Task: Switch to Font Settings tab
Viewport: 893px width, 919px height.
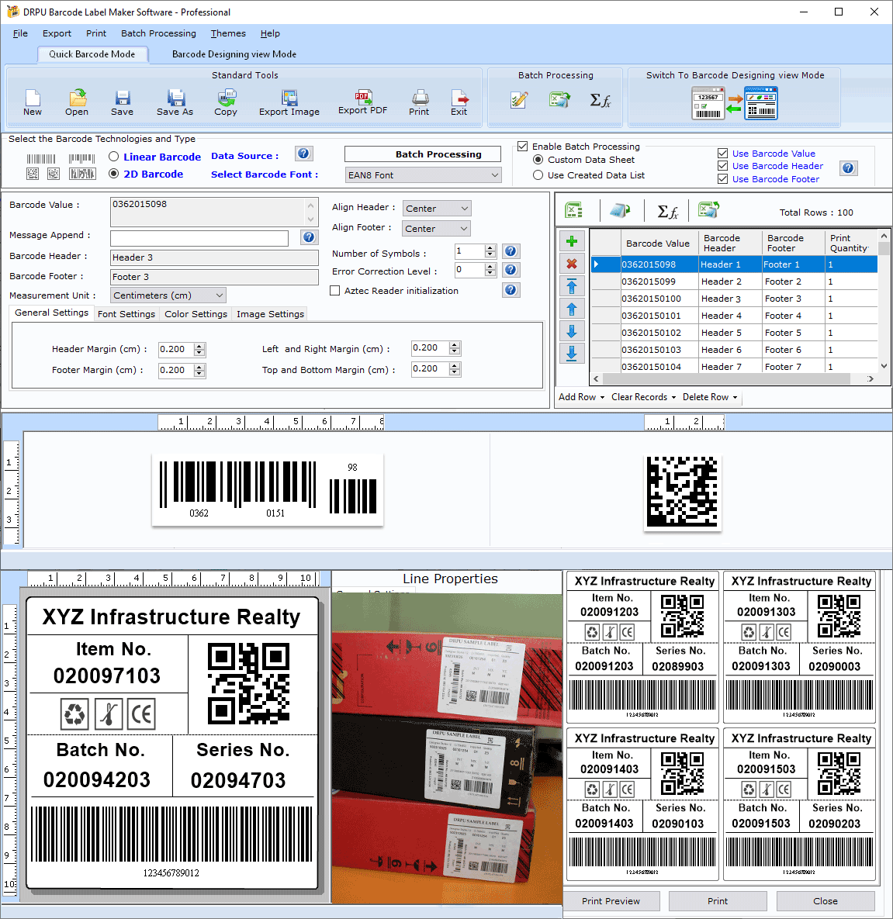Action: click(126, 314)
